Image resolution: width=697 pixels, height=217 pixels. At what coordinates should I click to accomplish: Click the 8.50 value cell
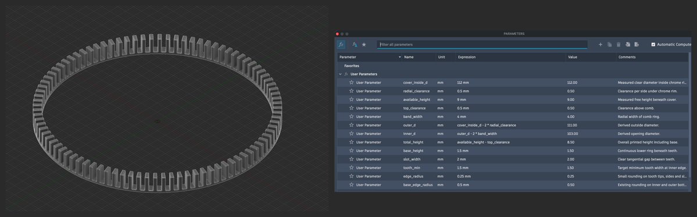tap(571, 142)
